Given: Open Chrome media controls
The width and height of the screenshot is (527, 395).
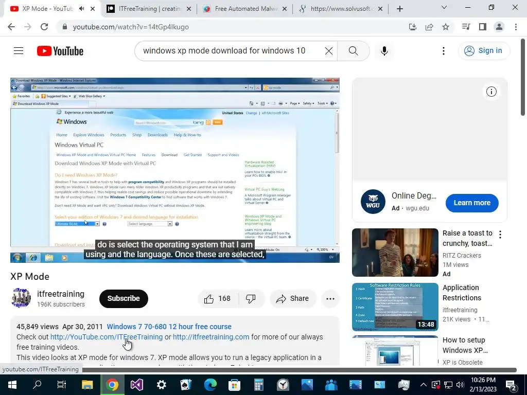Looking at the screenshot, I should point(466,27).
